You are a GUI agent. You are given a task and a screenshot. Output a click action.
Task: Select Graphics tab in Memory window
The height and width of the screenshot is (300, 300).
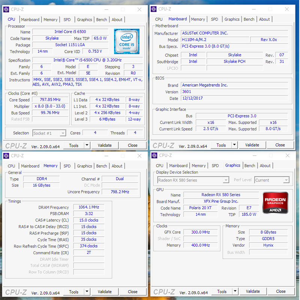pos(84,166)
